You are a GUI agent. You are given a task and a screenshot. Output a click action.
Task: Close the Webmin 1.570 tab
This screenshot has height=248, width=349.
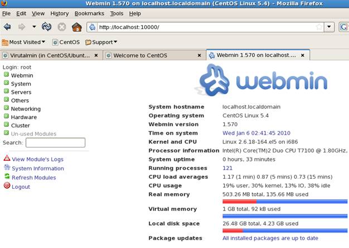click(303, 55)
